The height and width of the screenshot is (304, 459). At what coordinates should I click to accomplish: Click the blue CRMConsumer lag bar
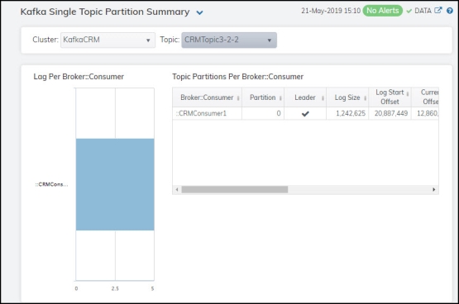pyautogui.click(x=115, y=184)
